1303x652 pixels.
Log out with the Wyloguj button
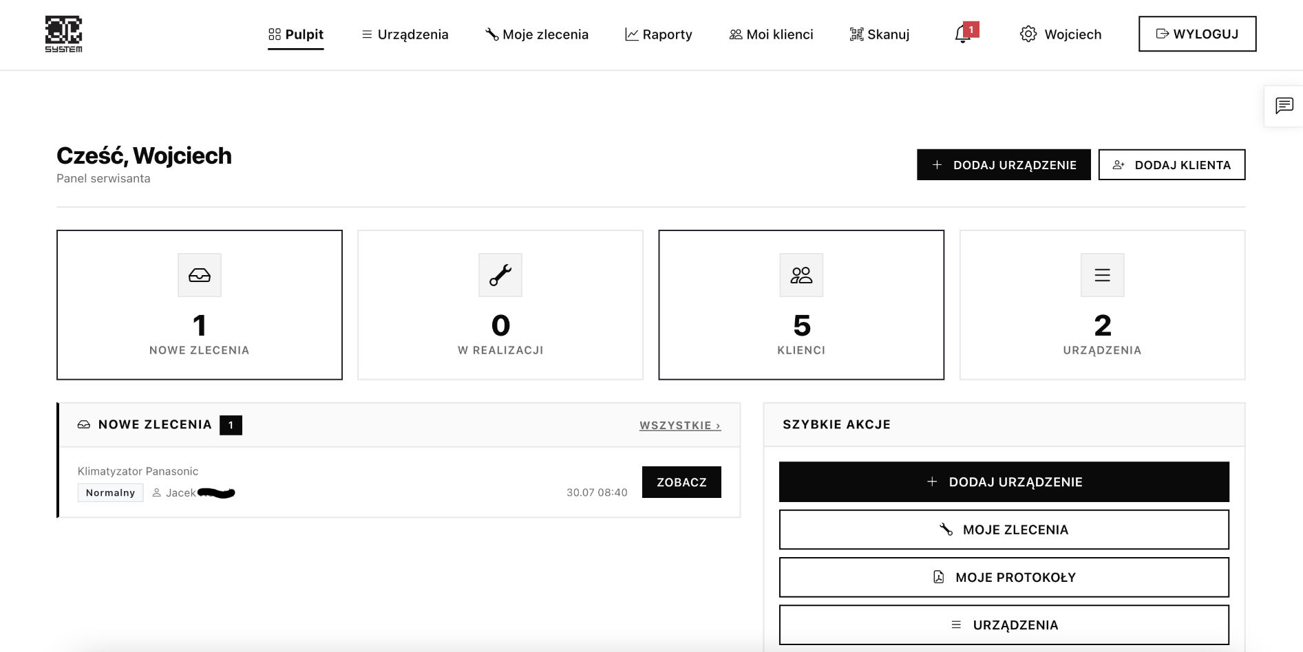tap(1197, 34)
